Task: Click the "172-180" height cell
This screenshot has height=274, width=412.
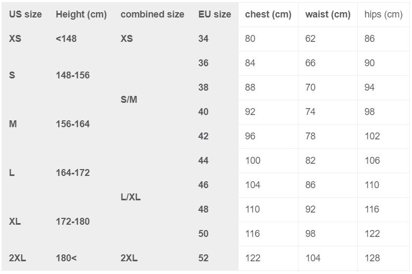Action: [73, 222]
